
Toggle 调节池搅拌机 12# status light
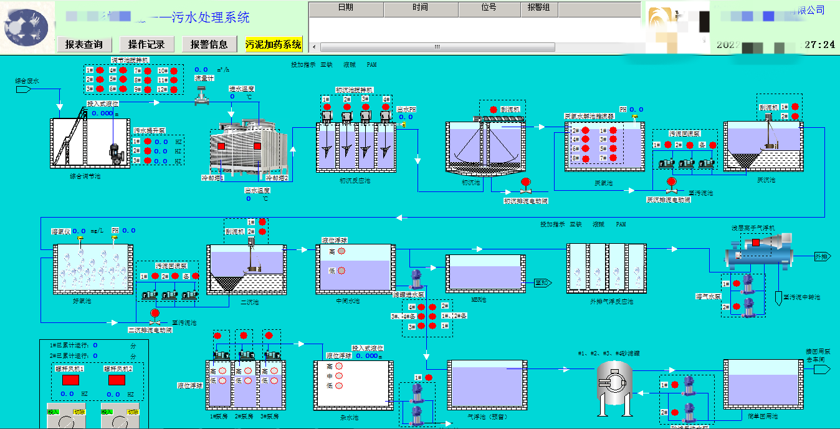pyautogui.click(x=174, y=89)
